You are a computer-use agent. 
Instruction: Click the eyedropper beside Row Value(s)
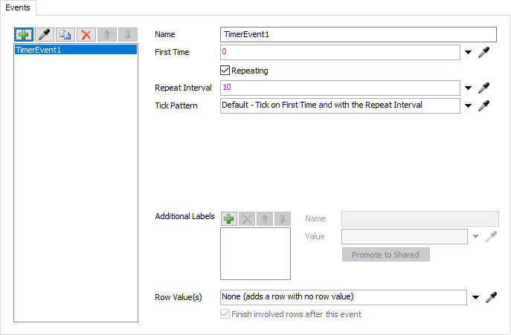click(x=491, y=298)
